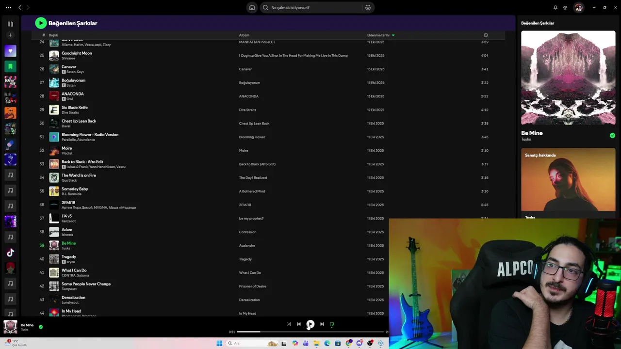Sort by the Başlık column header
The width and height of the screenshot is (621, 349).
pos(53,35)
